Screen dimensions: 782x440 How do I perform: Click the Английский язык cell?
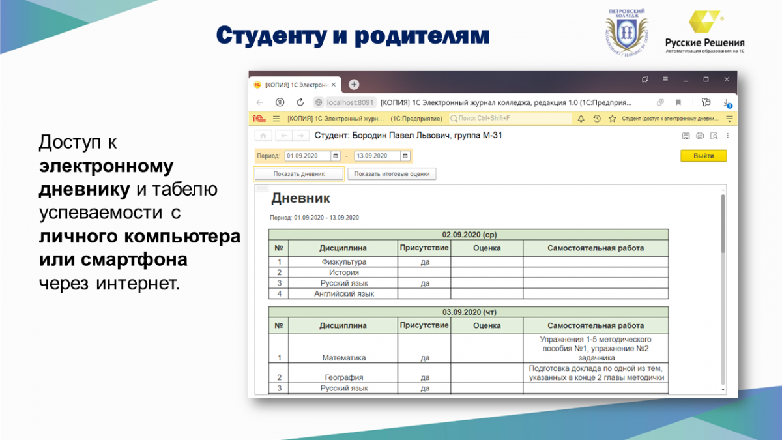click(343, 293)
